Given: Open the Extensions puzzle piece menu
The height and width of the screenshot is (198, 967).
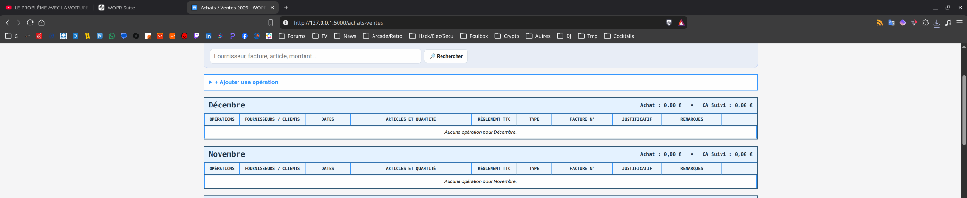Looking at the screenshot, I should (925, 23).
